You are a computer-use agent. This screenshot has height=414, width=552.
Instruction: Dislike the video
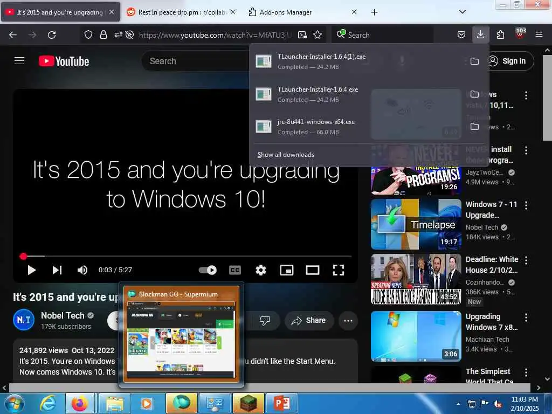click(265, 320)
